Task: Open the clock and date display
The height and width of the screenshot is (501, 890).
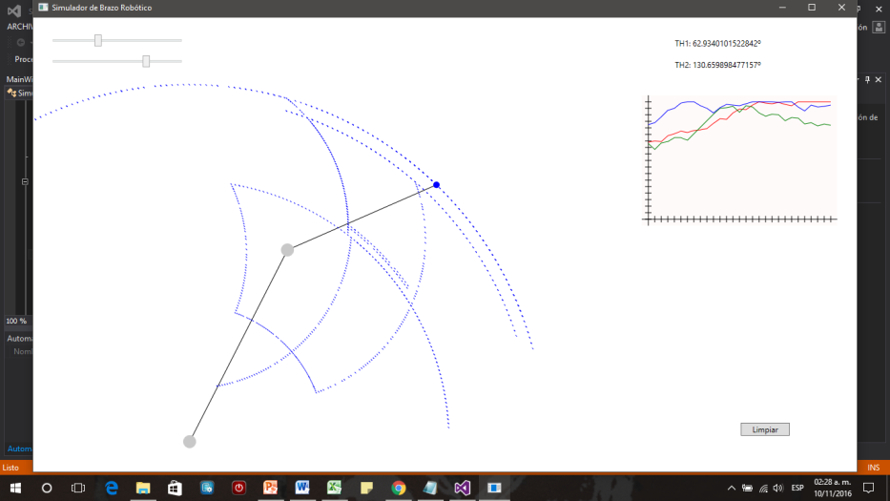Action: coord(833,488)
